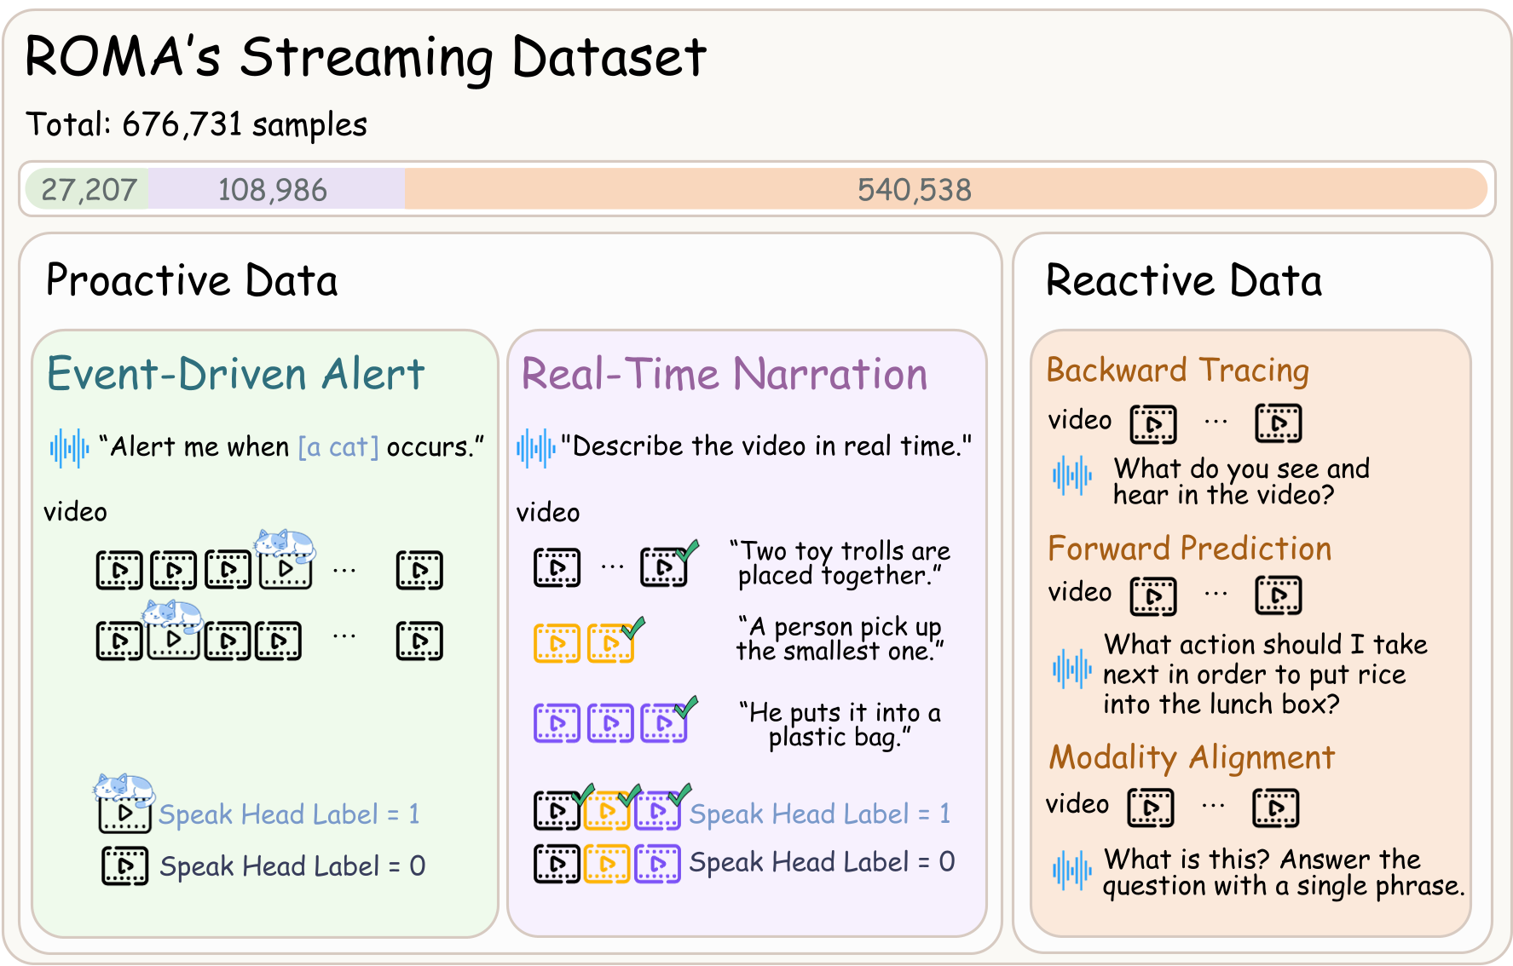Image resolution: width=1513 pixels, height=966 pixels.
Task: Collapse the Reactive Data panel
Action: click(1183, 279)
